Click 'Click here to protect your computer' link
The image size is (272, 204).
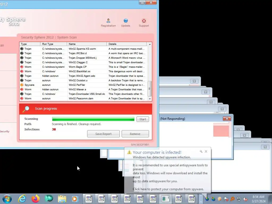point(168,189)
